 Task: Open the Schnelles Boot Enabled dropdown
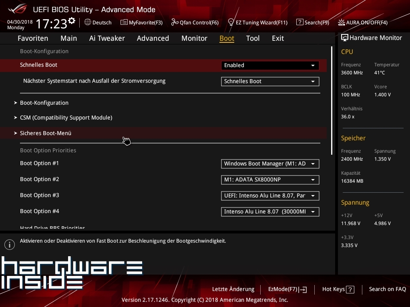coord(270,65)
